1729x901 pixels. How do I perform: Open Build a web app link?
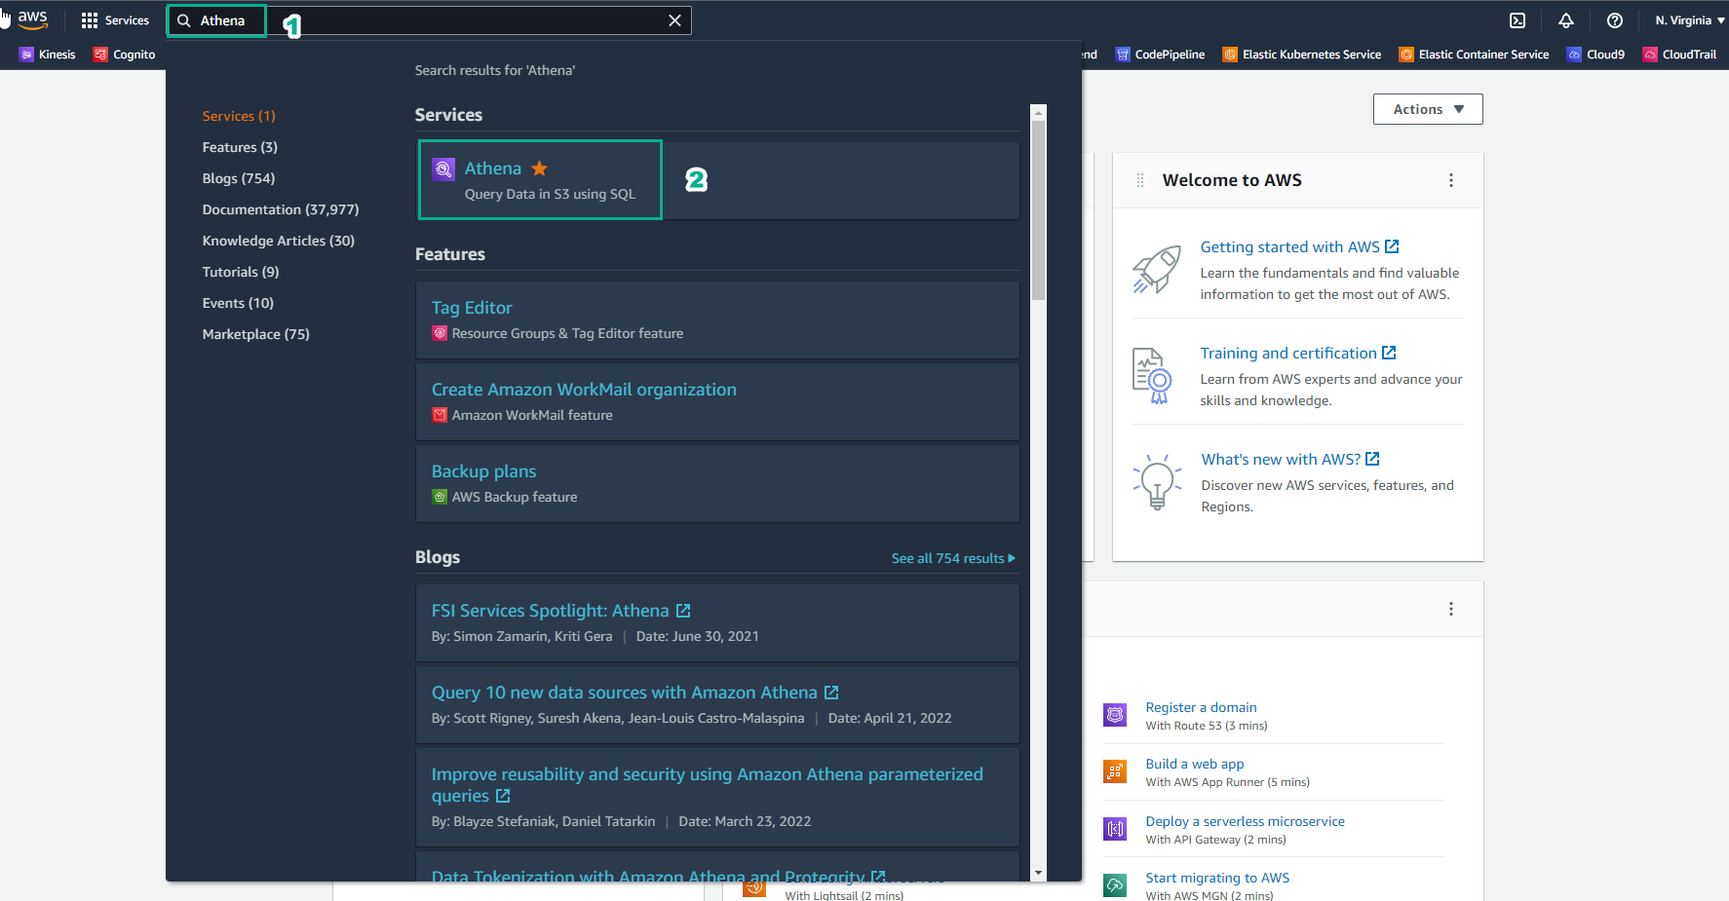[x=1195, y=765]
